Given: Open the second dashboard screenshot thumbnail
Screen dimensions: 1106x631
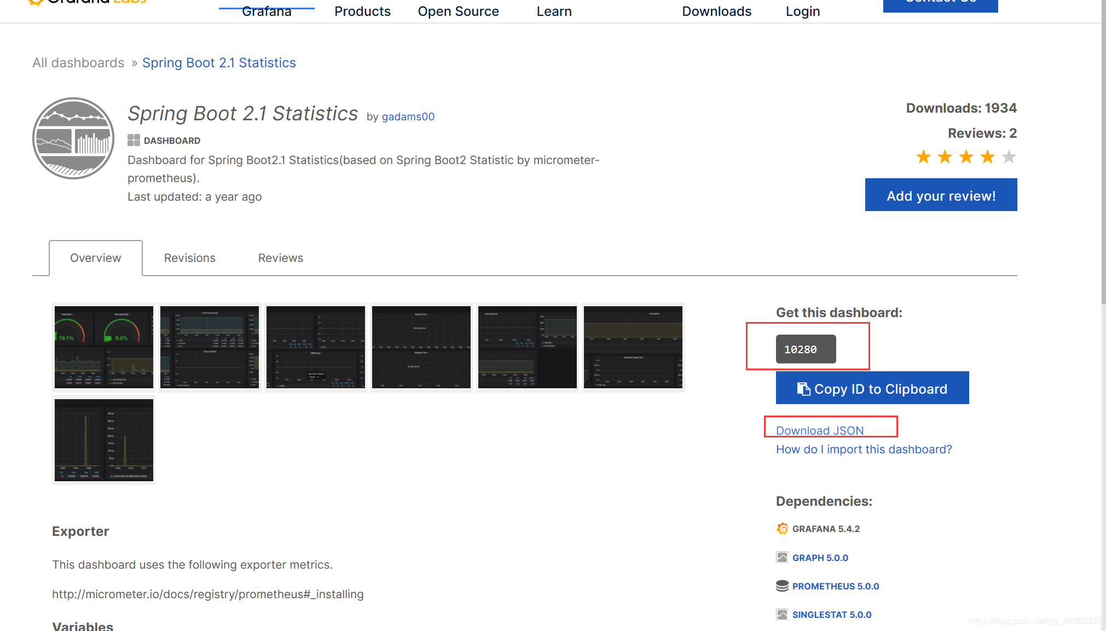Looking at the screenshot, I should point(210,347).
